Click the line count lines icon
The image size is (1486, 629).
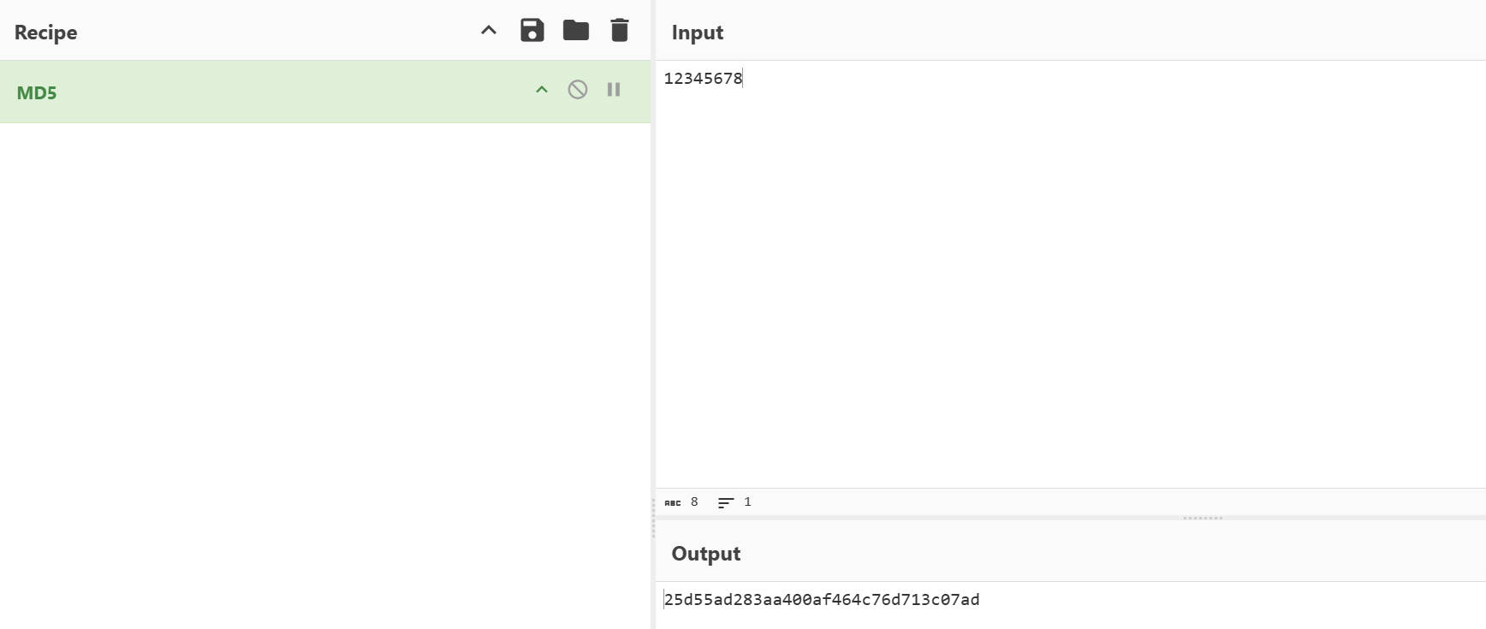point(725,503)
